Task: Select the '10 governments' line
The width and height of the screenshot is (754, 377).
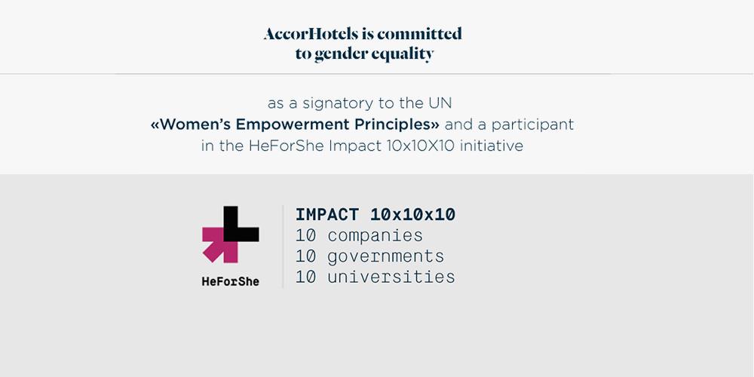Action: [x=369, y=256]
